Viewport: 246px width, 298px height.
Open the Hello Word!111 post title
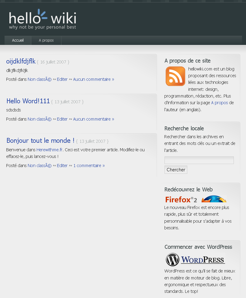click(28, 101)
